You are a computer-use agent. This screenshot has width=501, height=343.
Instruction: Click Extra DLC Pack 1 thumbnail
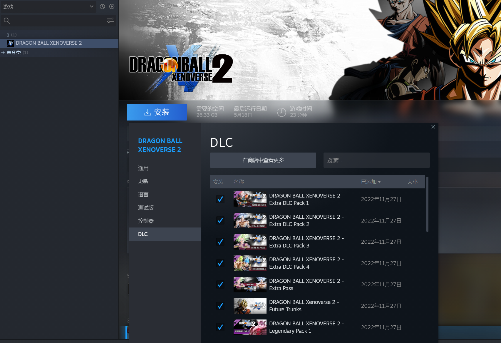click(x=250, y=199)
